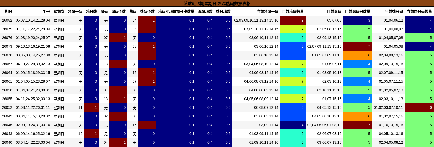This screenshot has width=434, height=147.
Task: Click period number 26073
Action: click(7, 46)
